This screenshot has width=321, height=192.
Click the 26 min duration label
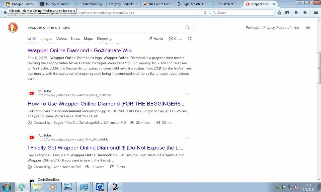(167, 122)
